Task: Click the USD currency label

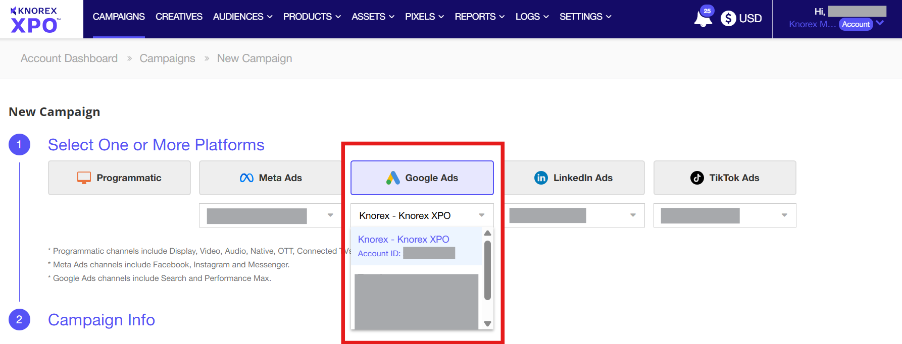Action: (x=750, y=19)
